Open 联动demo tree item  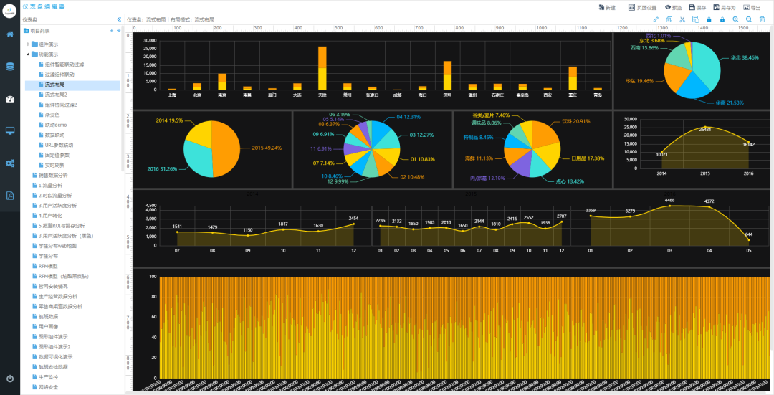click(56, 125)
